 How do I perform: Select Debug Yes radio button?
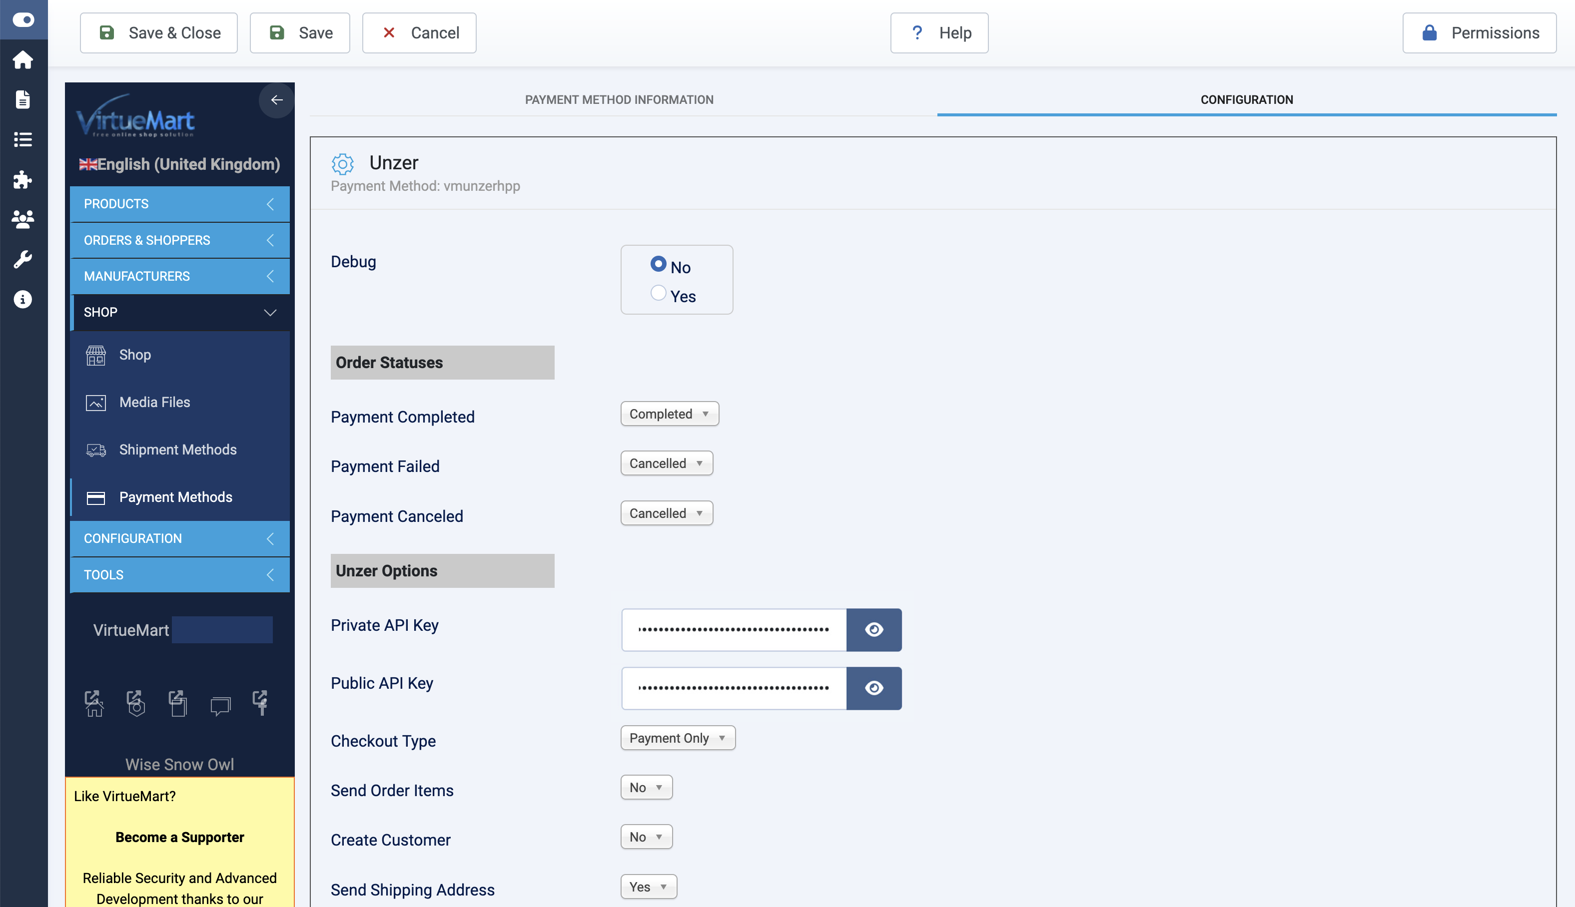(x=658, y=293)
